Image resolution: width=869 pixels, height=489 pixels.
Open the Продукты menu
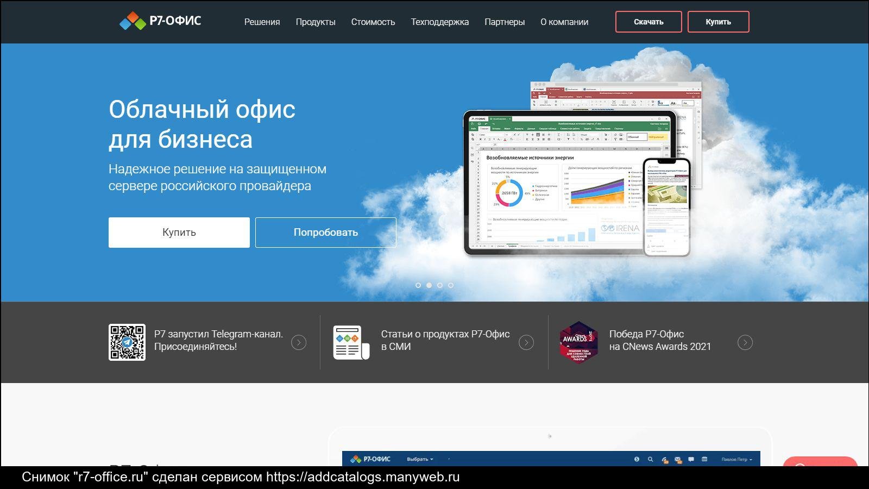[x=316, y=22]
